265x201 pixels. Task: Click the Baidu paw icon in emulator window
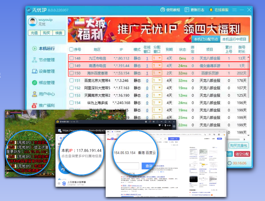(64, 184)
